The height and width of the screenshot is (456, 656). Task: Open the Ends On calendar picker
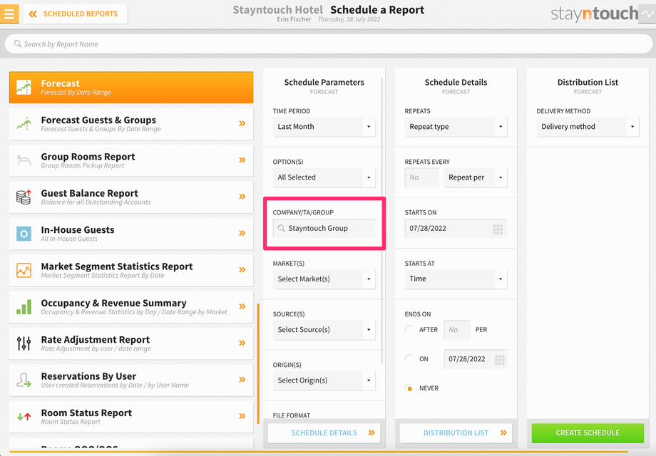(500, 359)
